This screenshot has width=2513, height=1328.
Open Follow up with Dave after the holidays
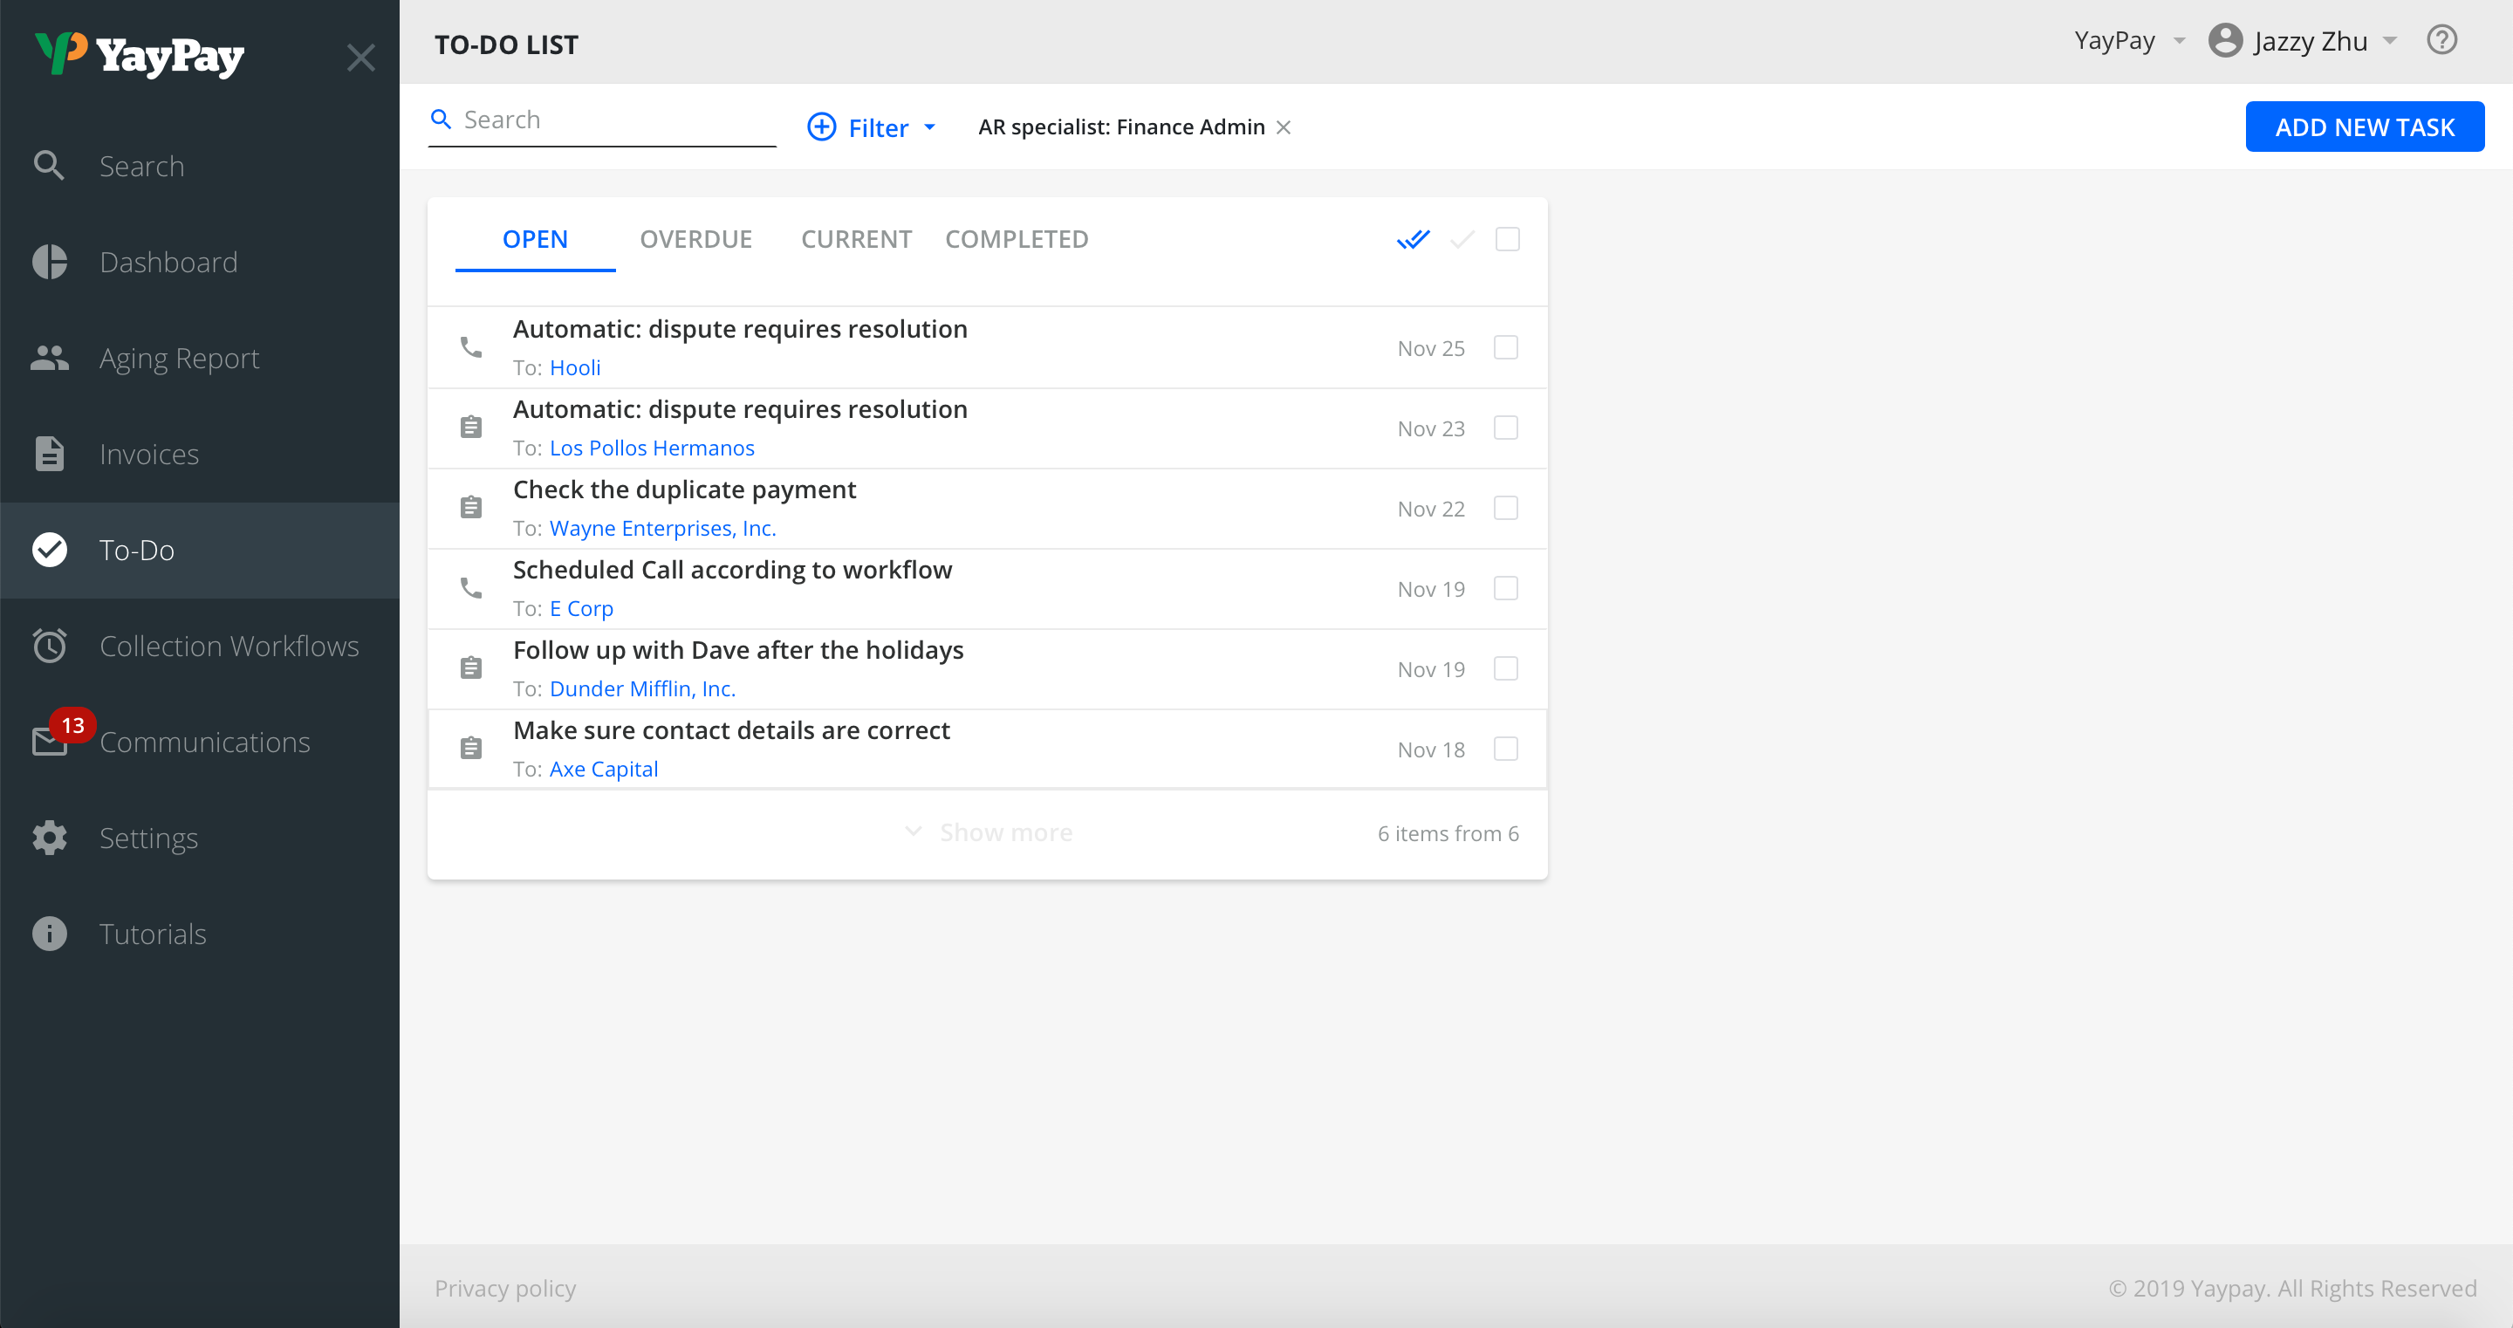pos(738,650)
